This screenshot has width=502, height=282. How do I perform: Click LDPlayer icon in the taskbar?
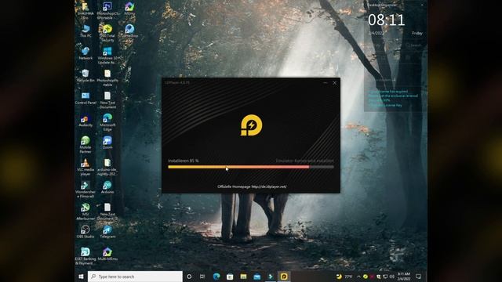pos(284,277)
